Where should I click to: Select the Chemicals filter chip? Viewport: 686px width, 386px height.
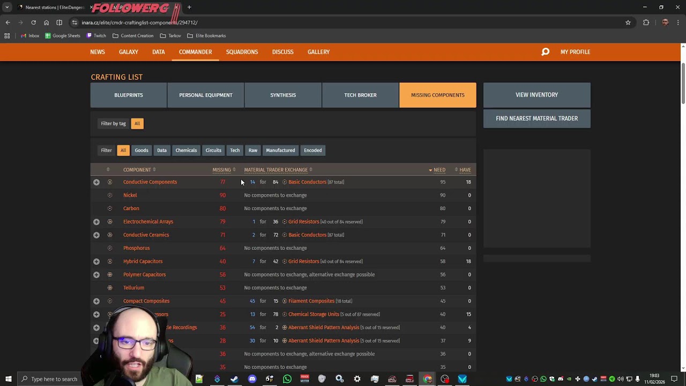click(186, 151)
